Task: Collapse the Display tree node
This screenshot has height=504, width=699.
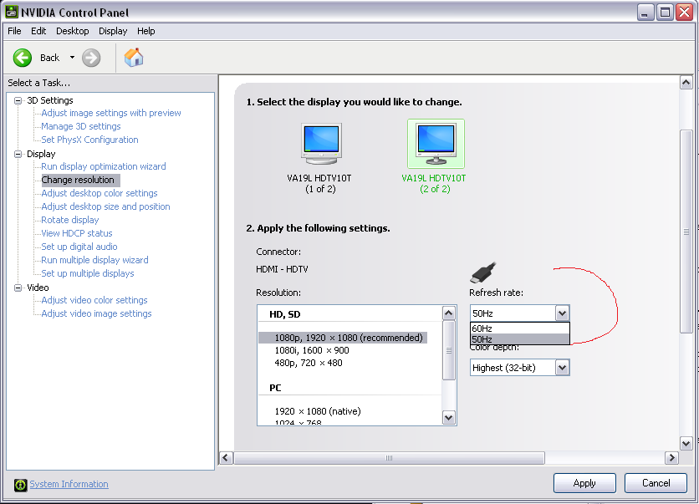Action: coord(18,154)
